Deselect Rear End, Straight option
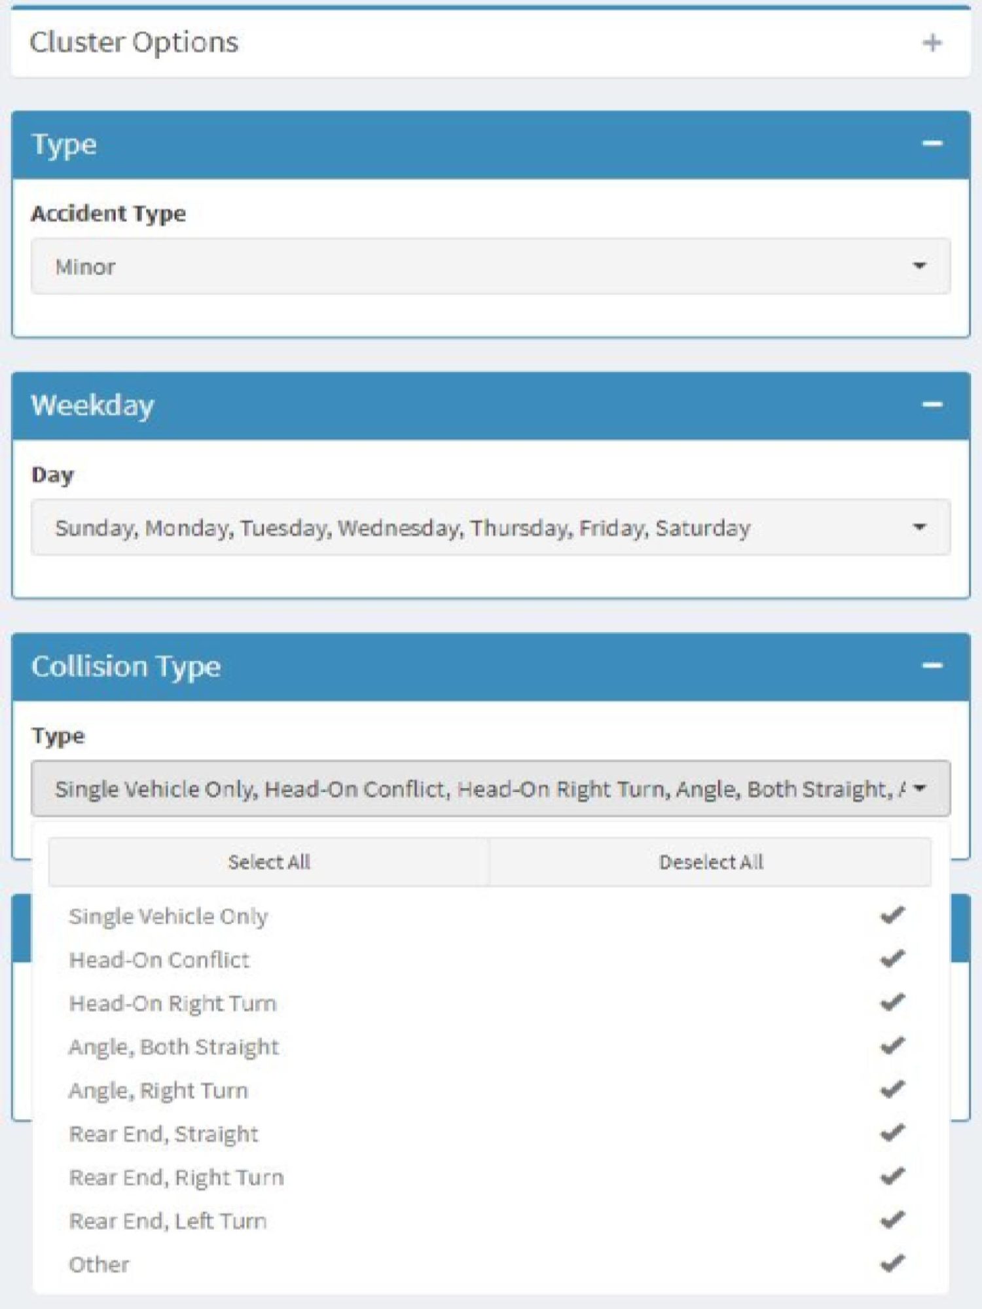This screenshot has height=1309, width=982. 164,1134
